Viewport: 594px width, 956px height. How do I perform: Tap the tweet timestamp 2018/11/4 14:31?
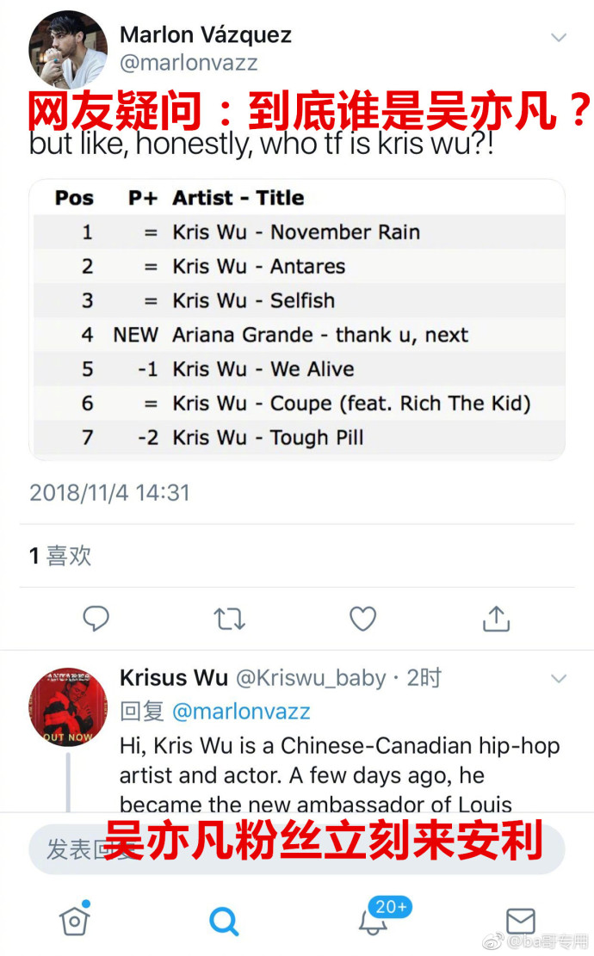109,493
